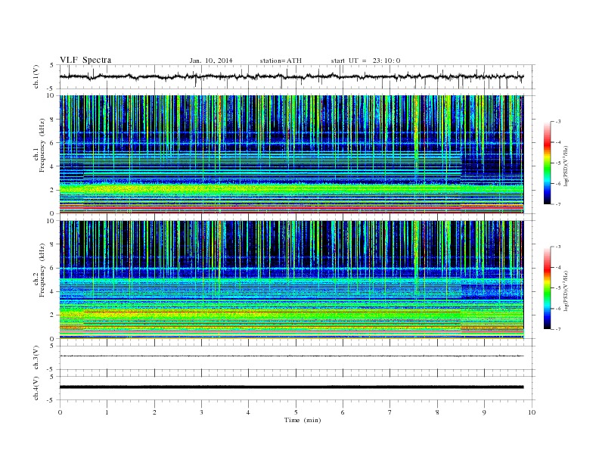Screen dimensions: 599x463
Task: Click the "5" upper tick of ch.3(V) axis
Action: (52, 346)
